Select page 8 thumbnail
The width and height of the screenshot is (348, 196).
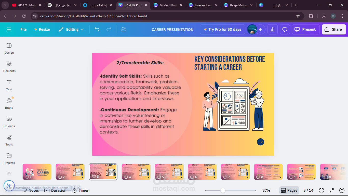pos(268,172)
